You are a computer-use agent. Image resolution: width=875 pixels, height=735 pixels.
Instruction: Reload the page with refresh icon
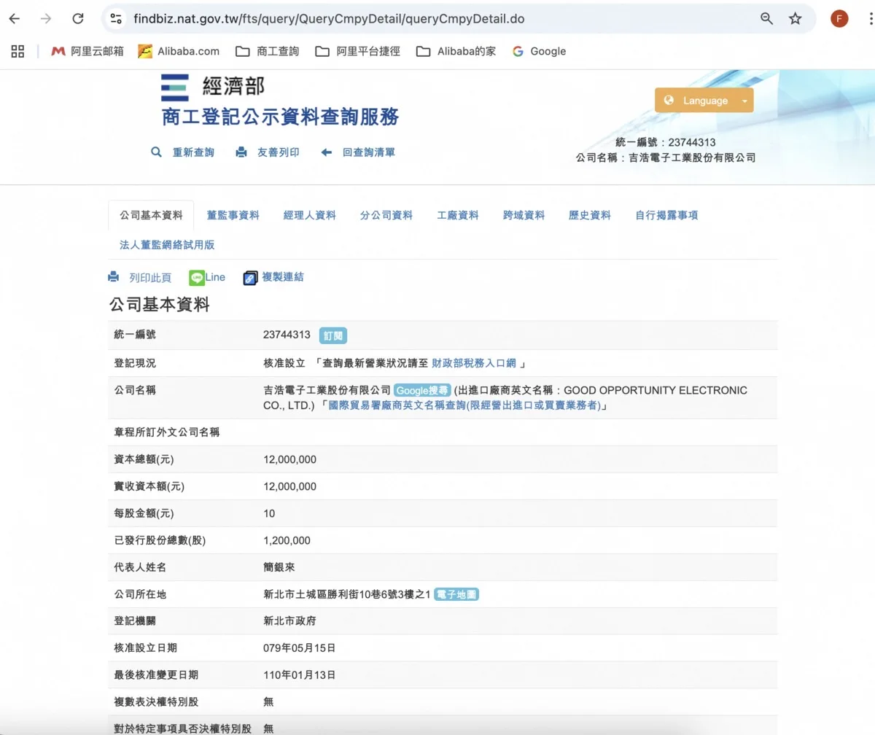click(x=78, y=19)
